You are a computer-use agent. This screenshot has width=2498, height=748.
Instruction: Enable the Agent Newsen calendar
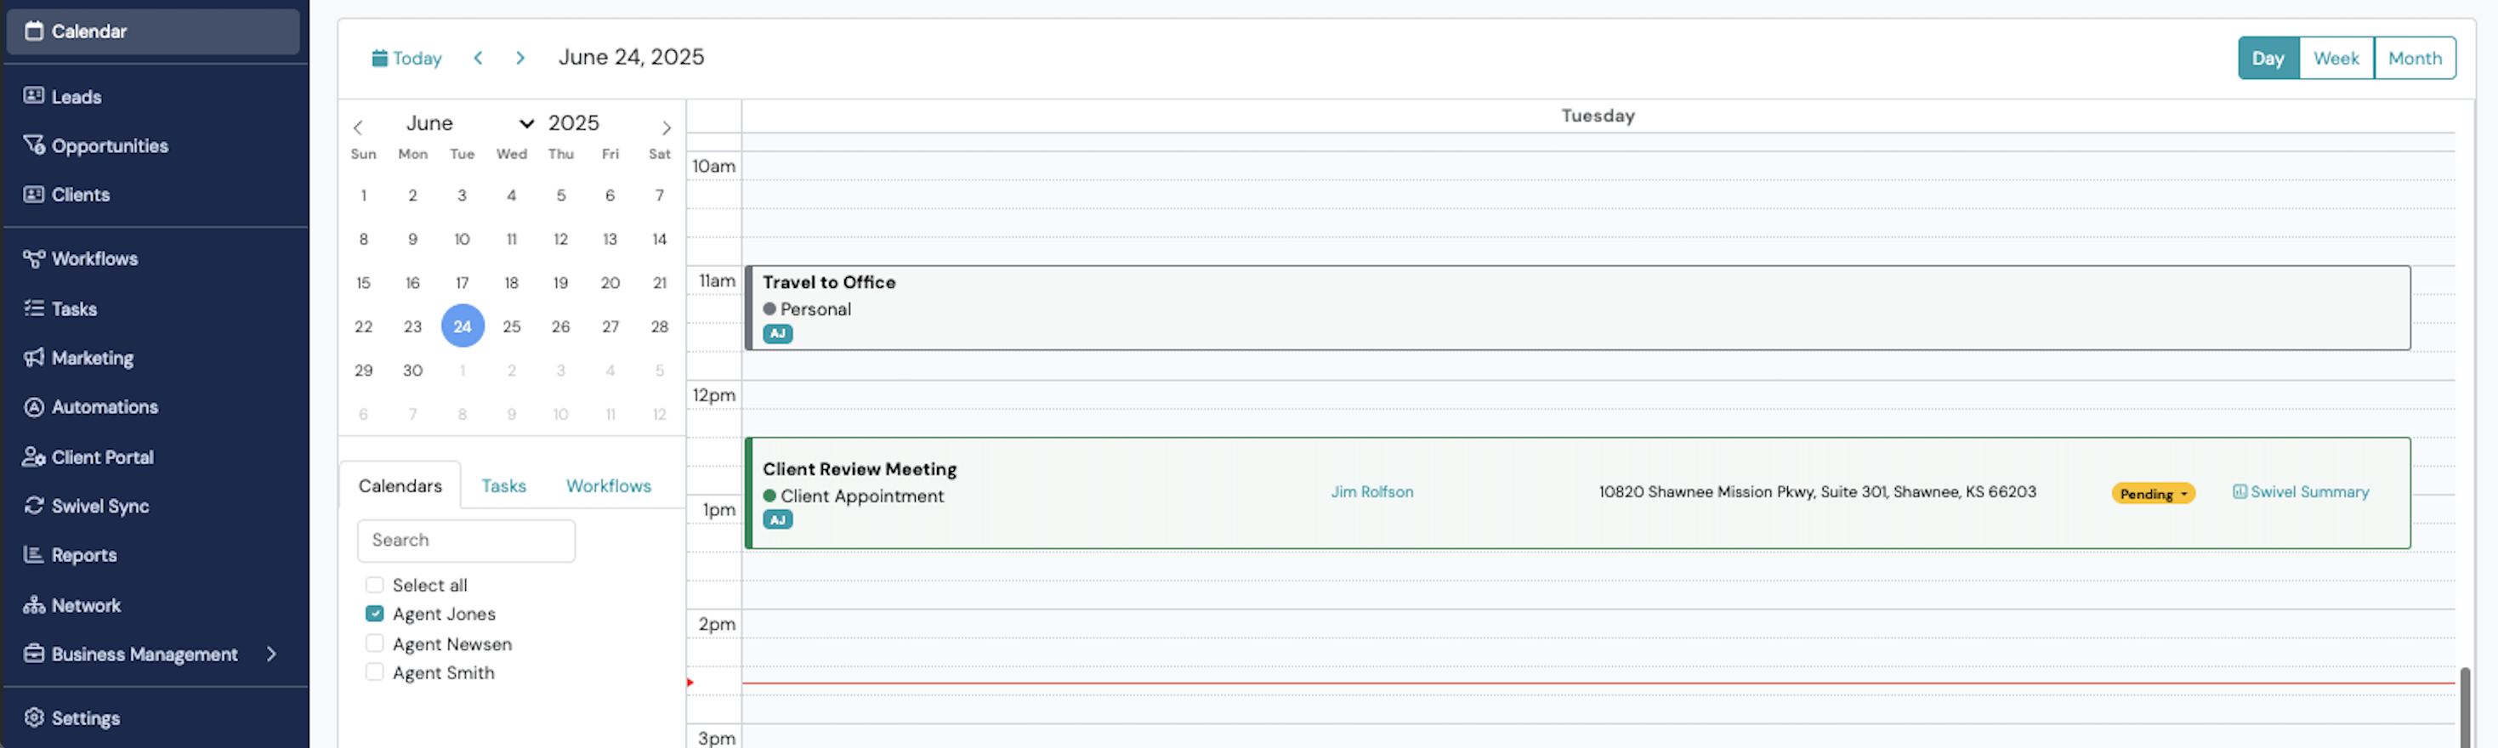click(x=374, y=643)
